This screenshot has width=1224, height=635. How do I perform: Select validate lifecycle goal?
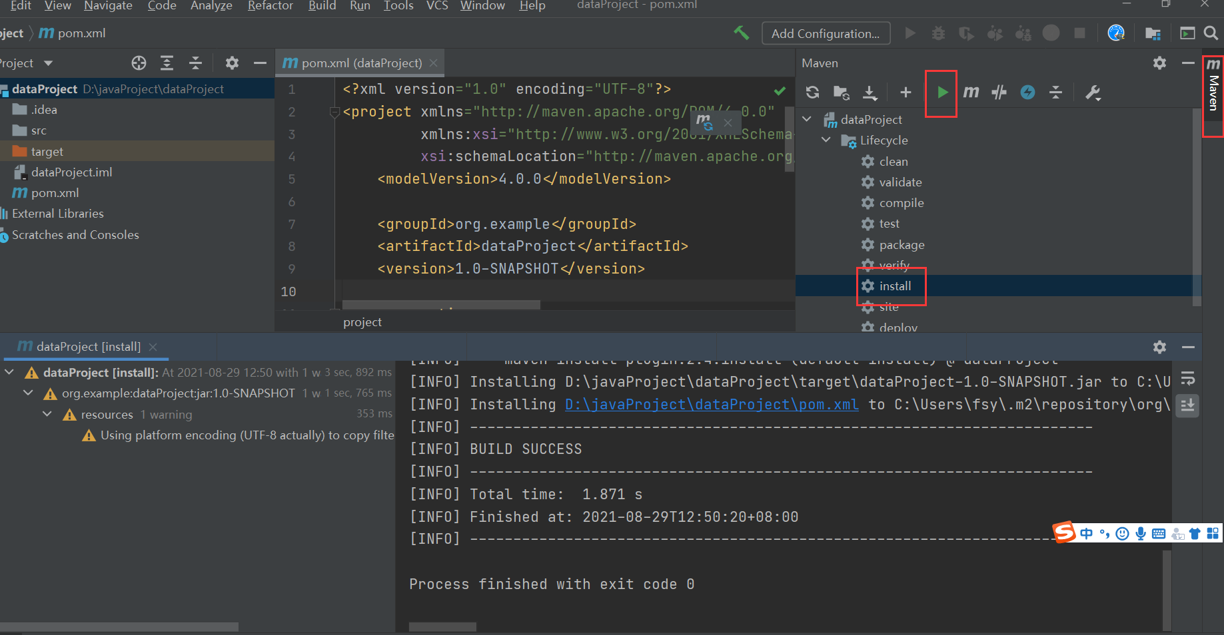pos(900,182)
